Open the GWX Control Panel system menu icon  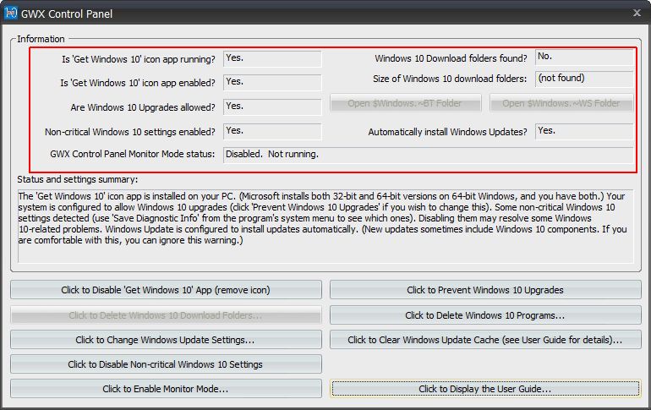point(12,14)
